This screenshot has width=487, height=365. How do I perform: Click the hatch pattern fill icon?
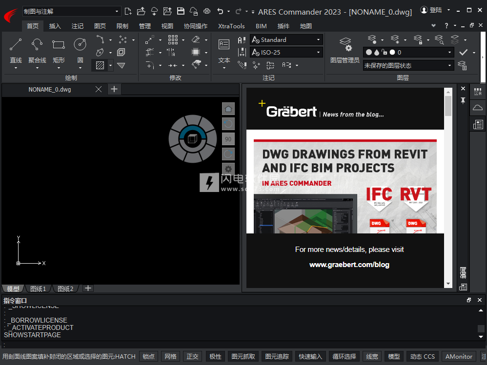100,65
